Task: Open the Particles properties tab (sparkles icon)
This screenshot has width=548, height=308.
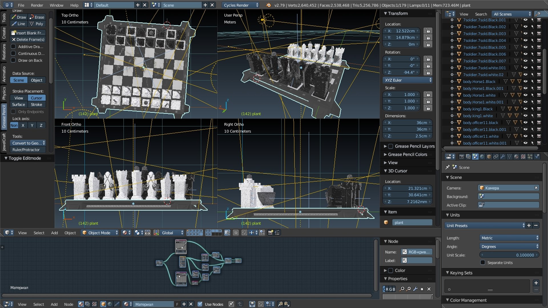Action: [530, 157]
